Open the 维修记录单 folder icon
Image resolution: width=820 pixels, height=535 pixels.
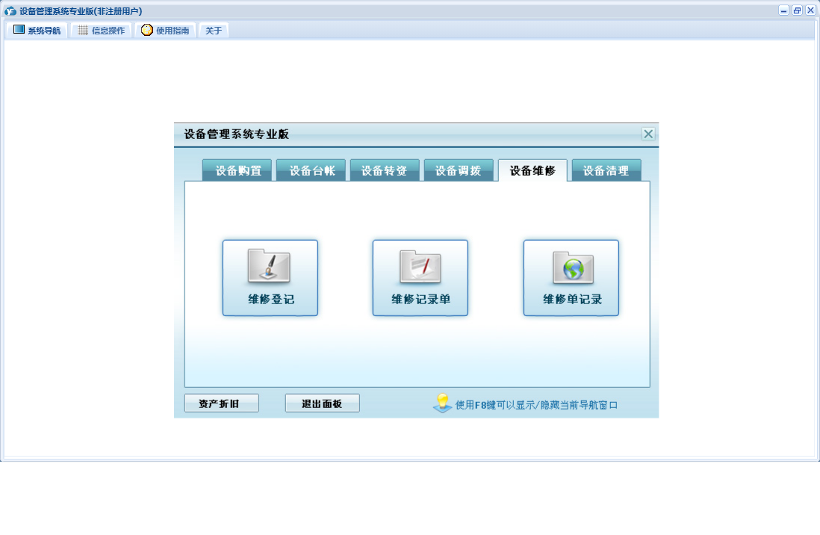point(420,266)
